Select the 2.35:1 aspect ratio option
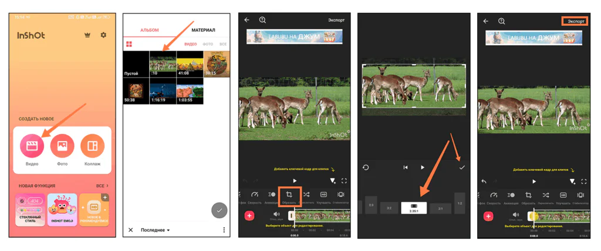The image size is (601, 251). [414, 208]
